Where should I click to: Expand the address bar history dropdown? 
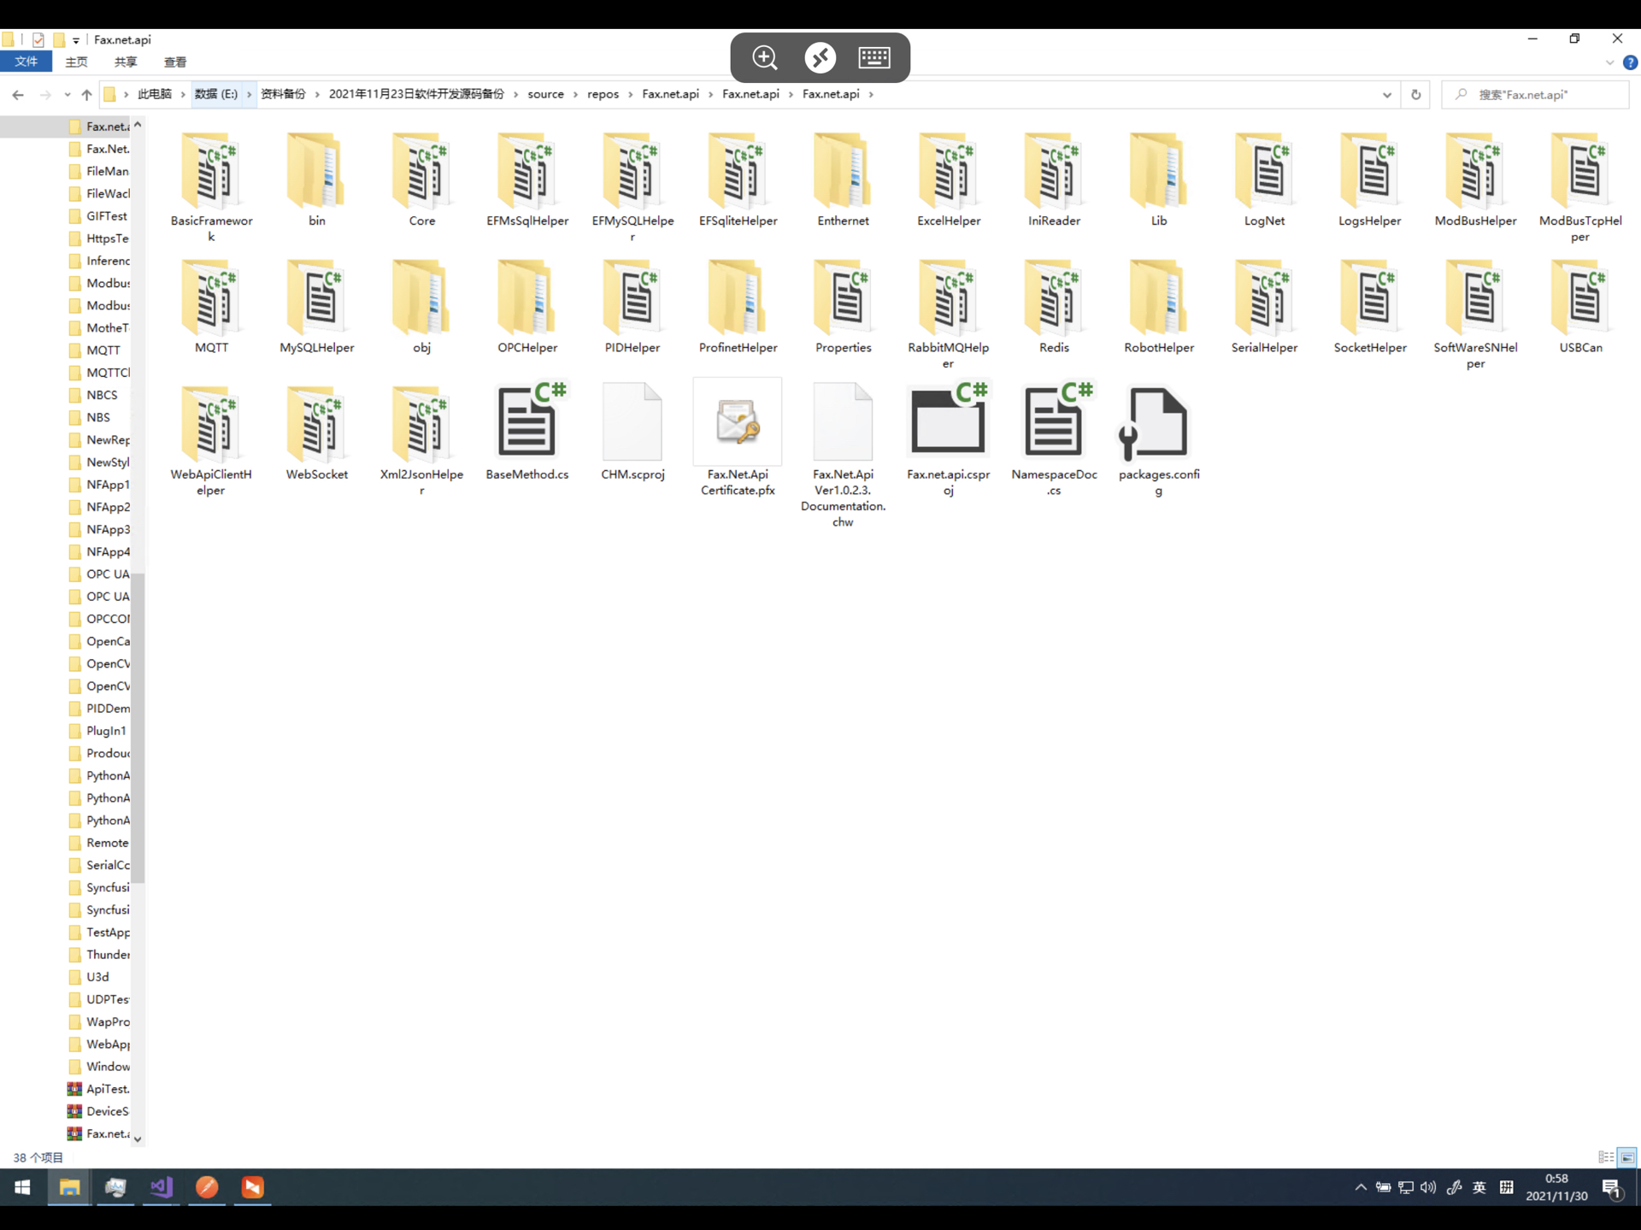click(x=1386, y=94)
